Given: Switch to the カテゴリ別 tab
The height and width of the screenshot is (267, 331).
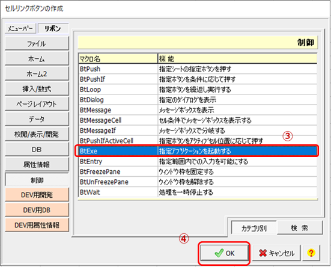Looking at the screenshot, I should pyautogui.click(x=254, y=228).
